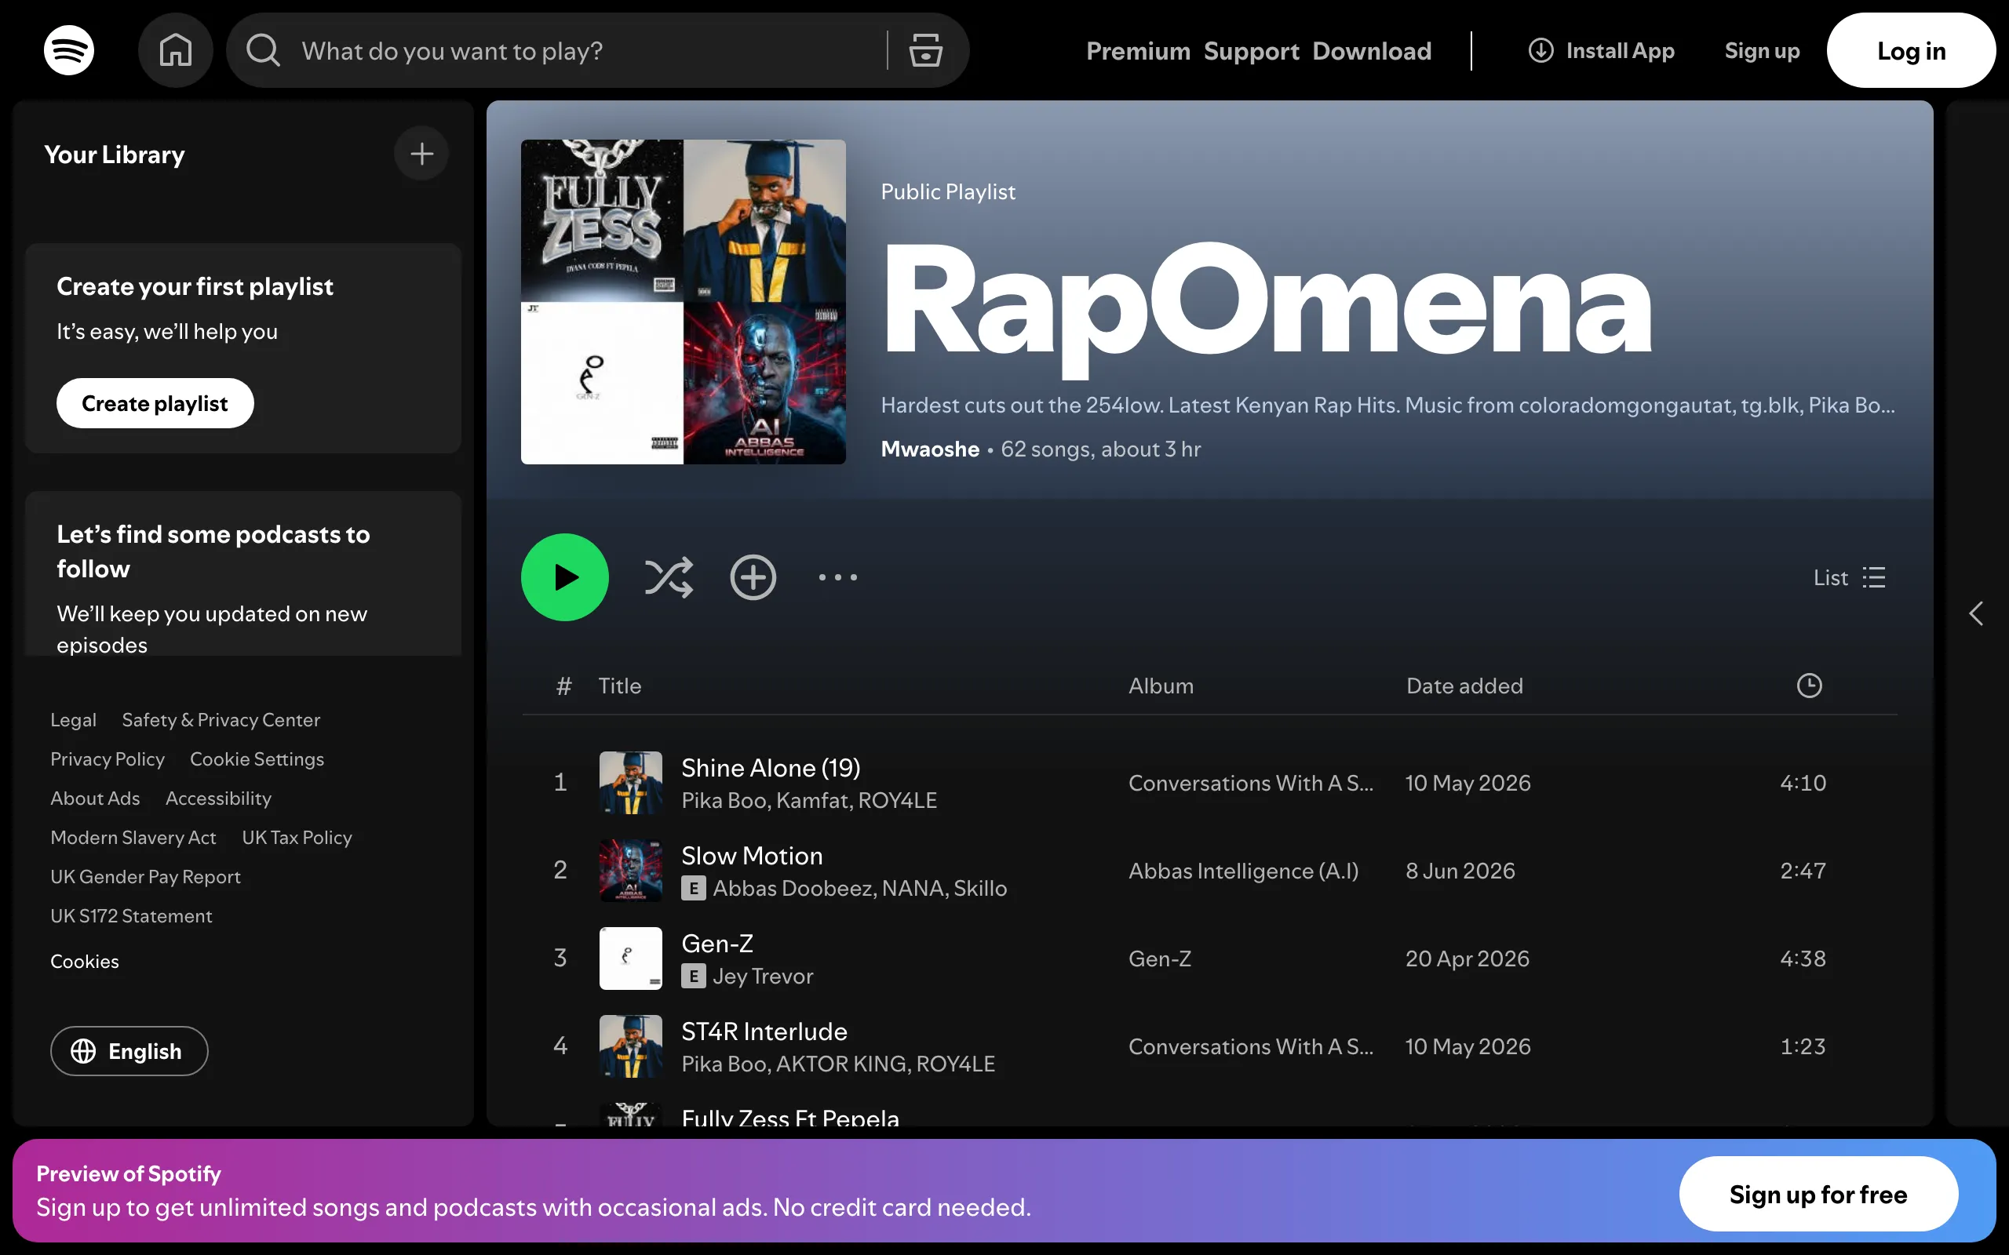Open the Cookies link
Image resolution: width=2009 pixels, height=1255 pixels.
pyautogui.click(x=85, y=961)
